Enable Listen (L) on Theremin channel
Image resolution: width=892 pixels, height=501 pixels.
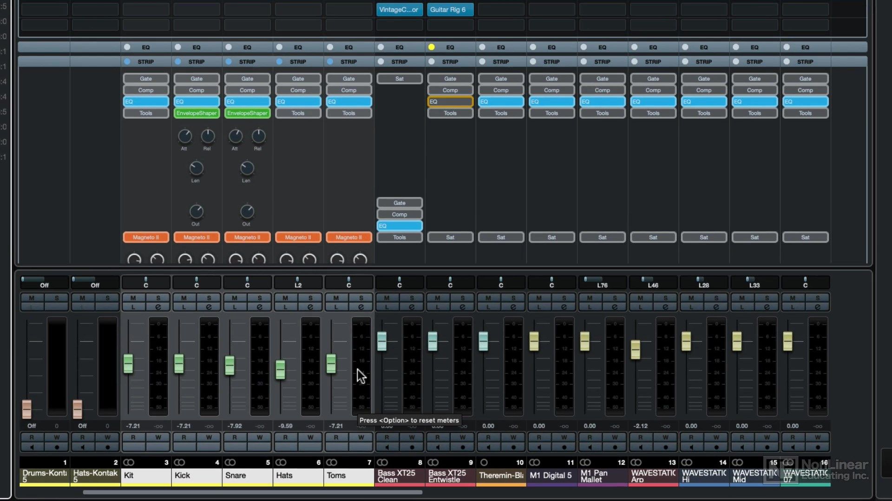point(488,307)
